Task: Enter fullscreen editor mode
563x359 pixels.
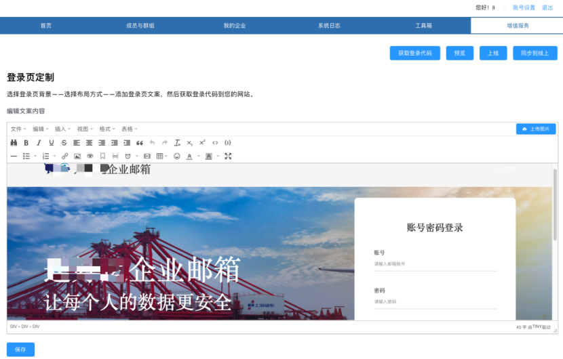Action: pyautogui.click(x=228, y=156)
